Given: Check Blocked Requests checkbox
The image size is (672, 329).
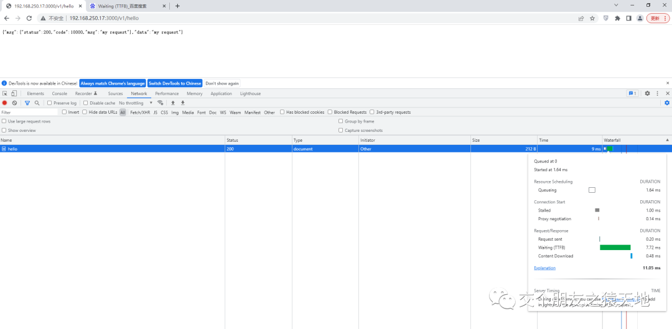Looking at the screenshot, I should tap(330, 112).
